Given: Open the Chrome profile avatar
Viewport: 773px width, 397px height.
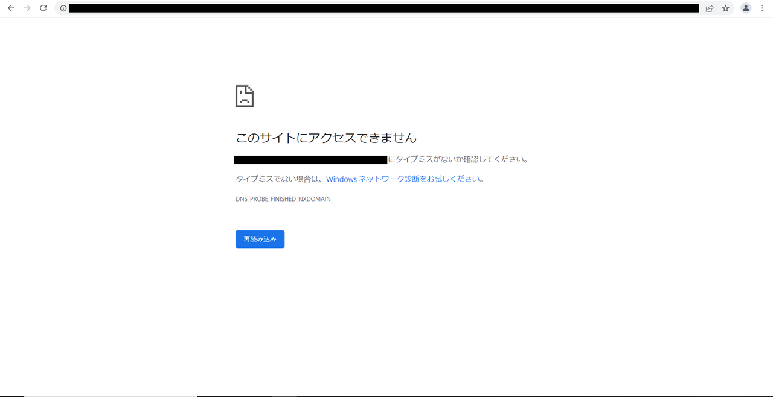Looking at the screenshot, I should click(x=746, y=8).
